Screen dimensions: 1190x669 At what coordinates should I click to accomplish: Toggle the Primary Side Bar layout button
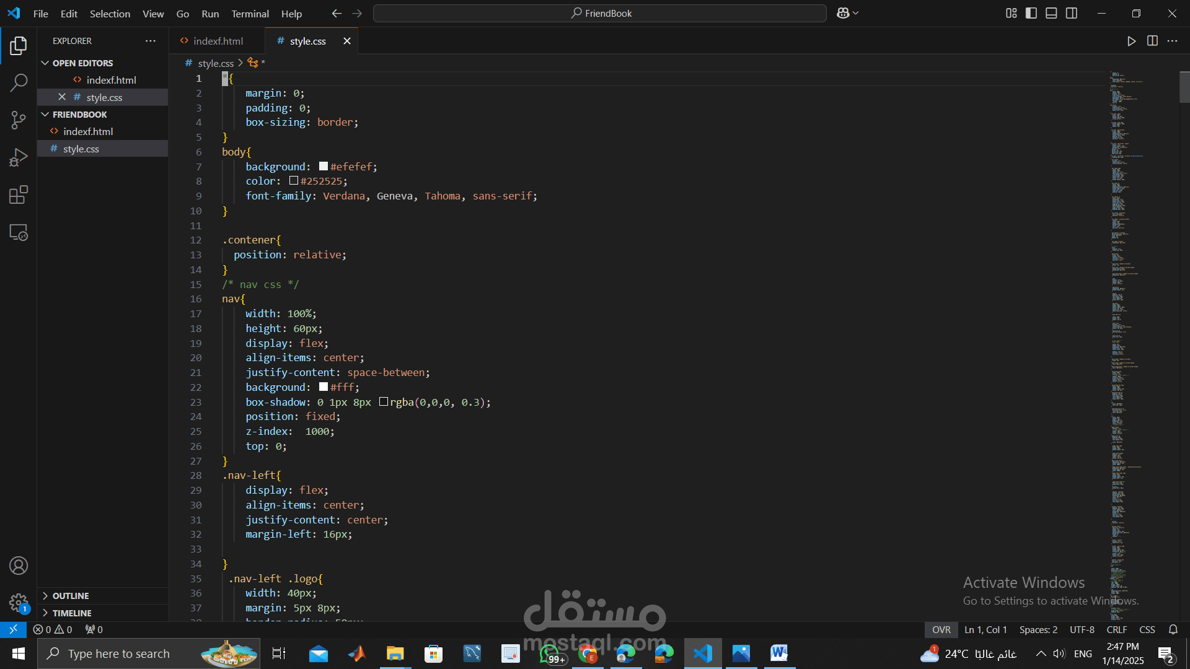point(1031,13)
